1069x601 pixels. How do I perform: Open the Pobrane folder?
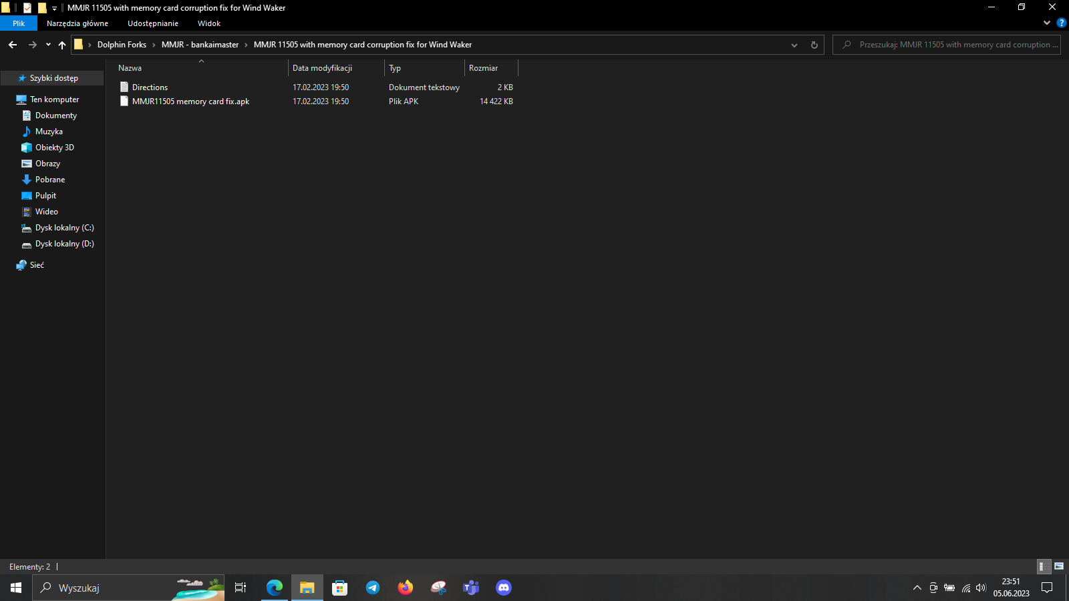(50, 180)
